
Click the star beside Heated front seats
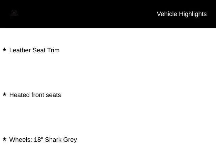[x=4, y=94]
